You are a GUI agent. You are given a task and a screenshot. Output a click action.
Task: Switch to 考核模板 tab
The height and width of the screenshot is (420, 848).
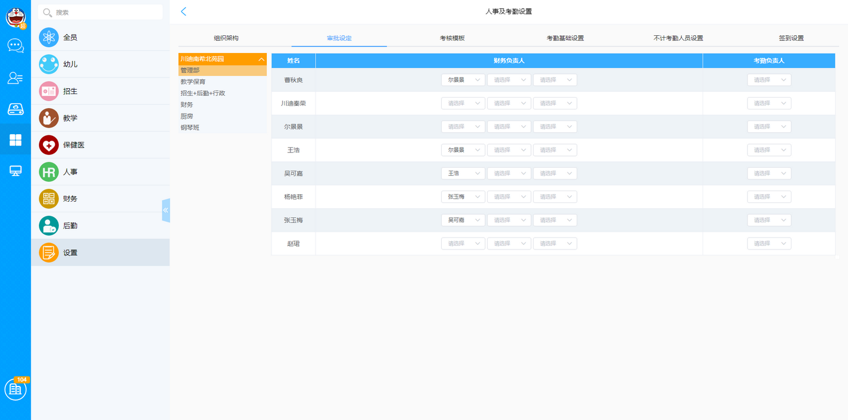coord(452,38)
